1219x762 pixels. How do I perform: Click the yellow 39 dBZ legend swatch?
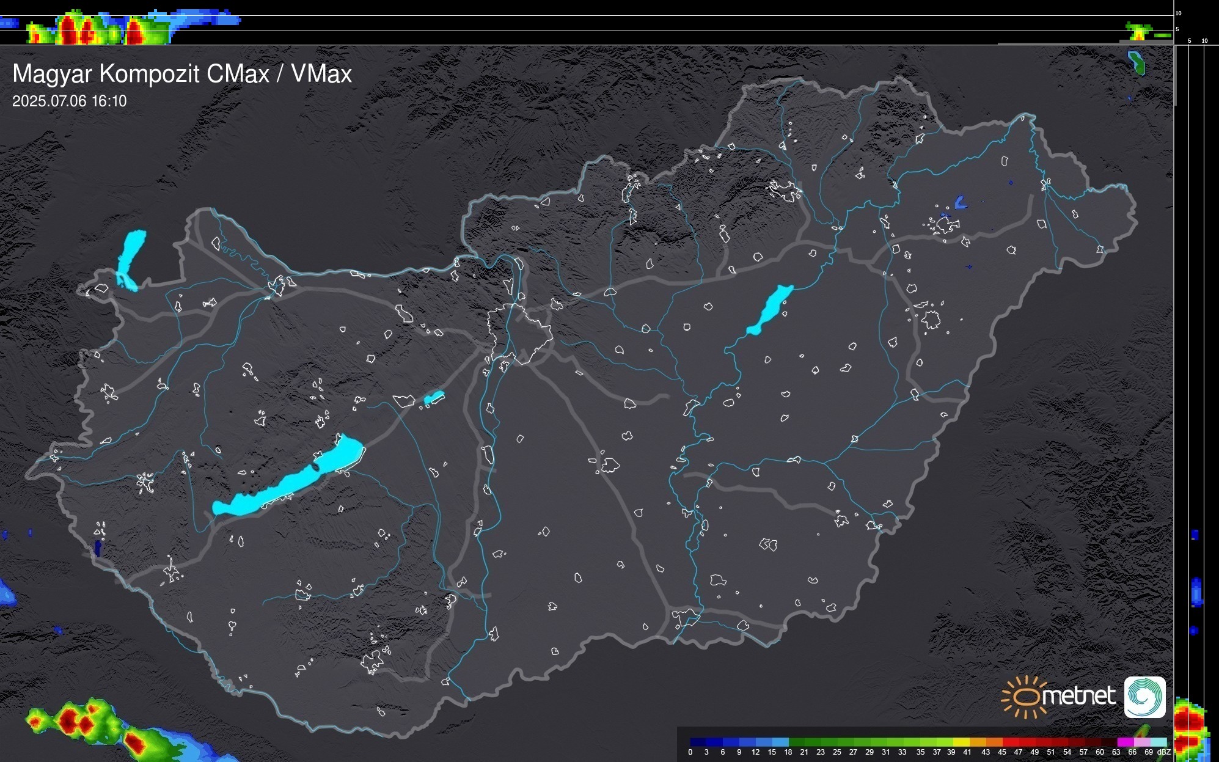(960, 742)
